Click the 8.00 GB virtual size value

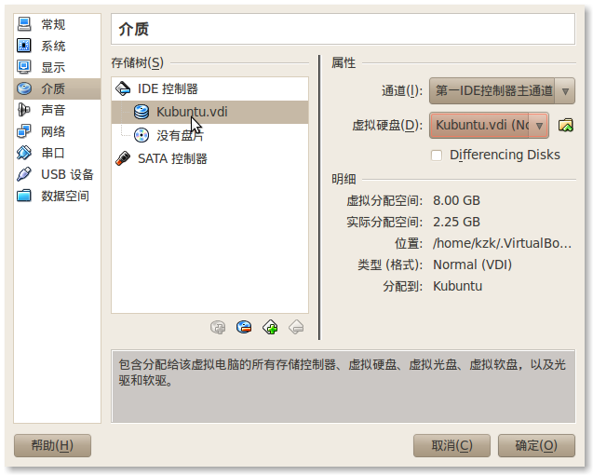(x=456, y=200)
